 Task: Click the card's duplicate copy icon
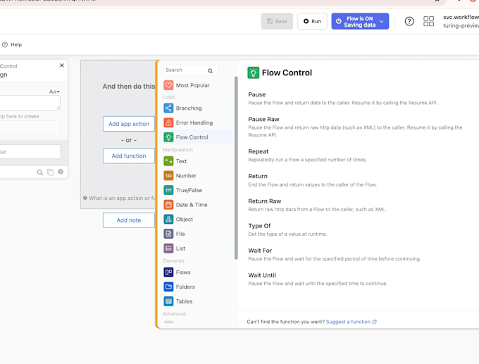click(50, 172)
